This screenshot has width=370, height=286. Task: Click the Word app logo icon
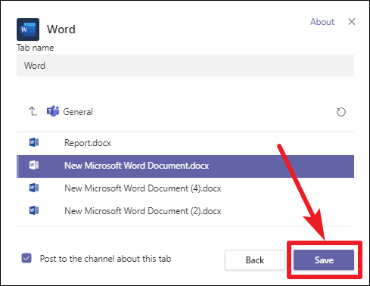(x=28, y=30)
